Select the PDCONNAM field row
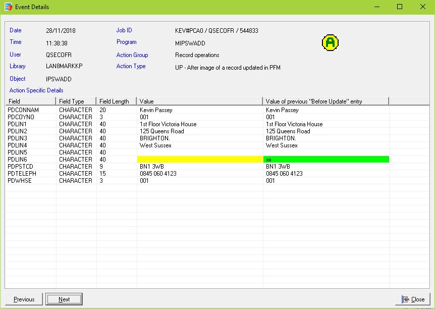 click(x=23, y=110)
